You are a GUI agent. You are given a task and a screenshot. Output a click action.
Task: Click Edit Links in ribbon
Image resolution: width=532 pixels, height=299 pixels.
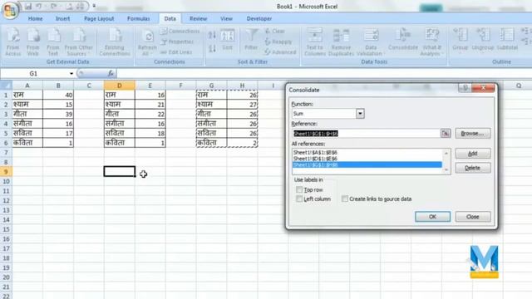(x=176, y=52)
